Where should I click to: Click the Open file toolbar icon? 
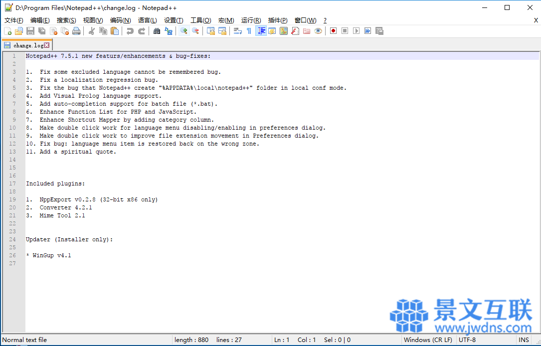[19, 31]
